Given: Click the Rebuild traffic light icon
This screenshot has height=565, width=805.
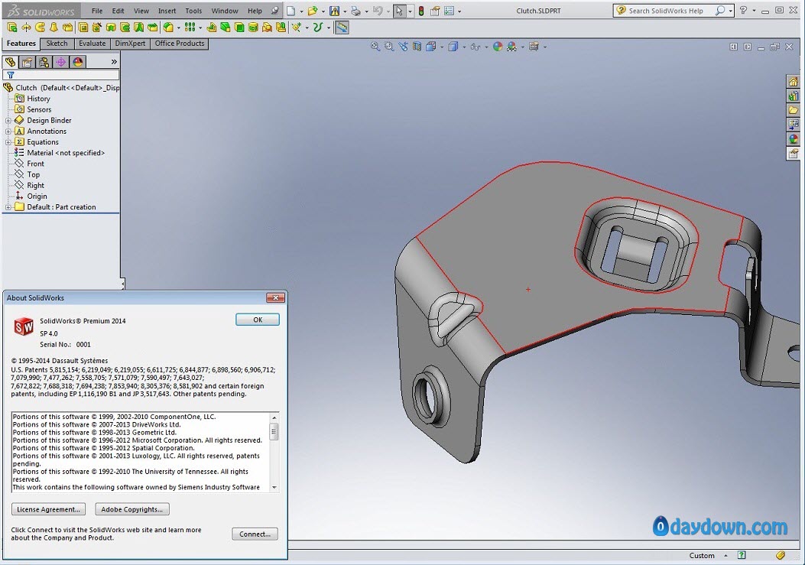Looking at the screenshot, I should (x=421, y=11).
